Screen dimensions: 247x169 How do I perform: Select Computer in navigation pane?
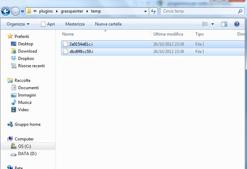24,139
